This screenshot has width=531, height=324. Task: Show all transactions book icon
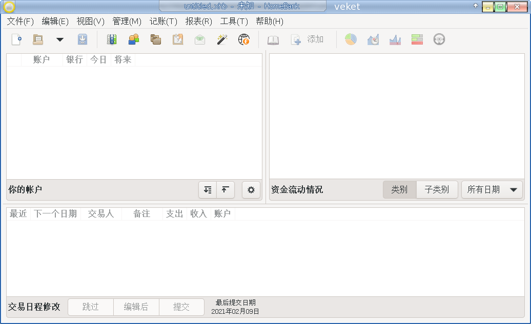coord(273,39)
